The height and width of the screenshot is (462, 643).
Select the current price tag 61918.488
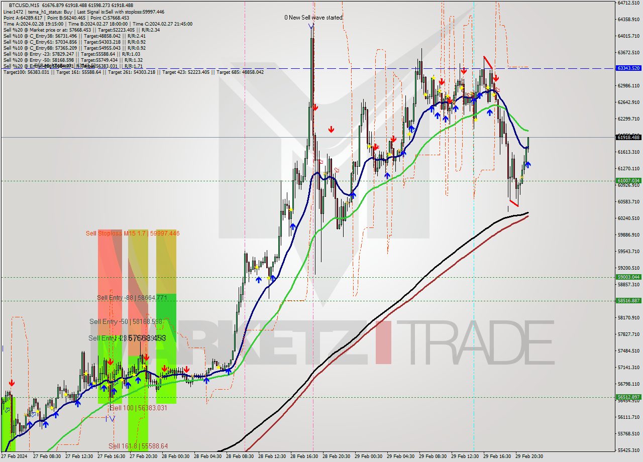[x=628, y=137]
